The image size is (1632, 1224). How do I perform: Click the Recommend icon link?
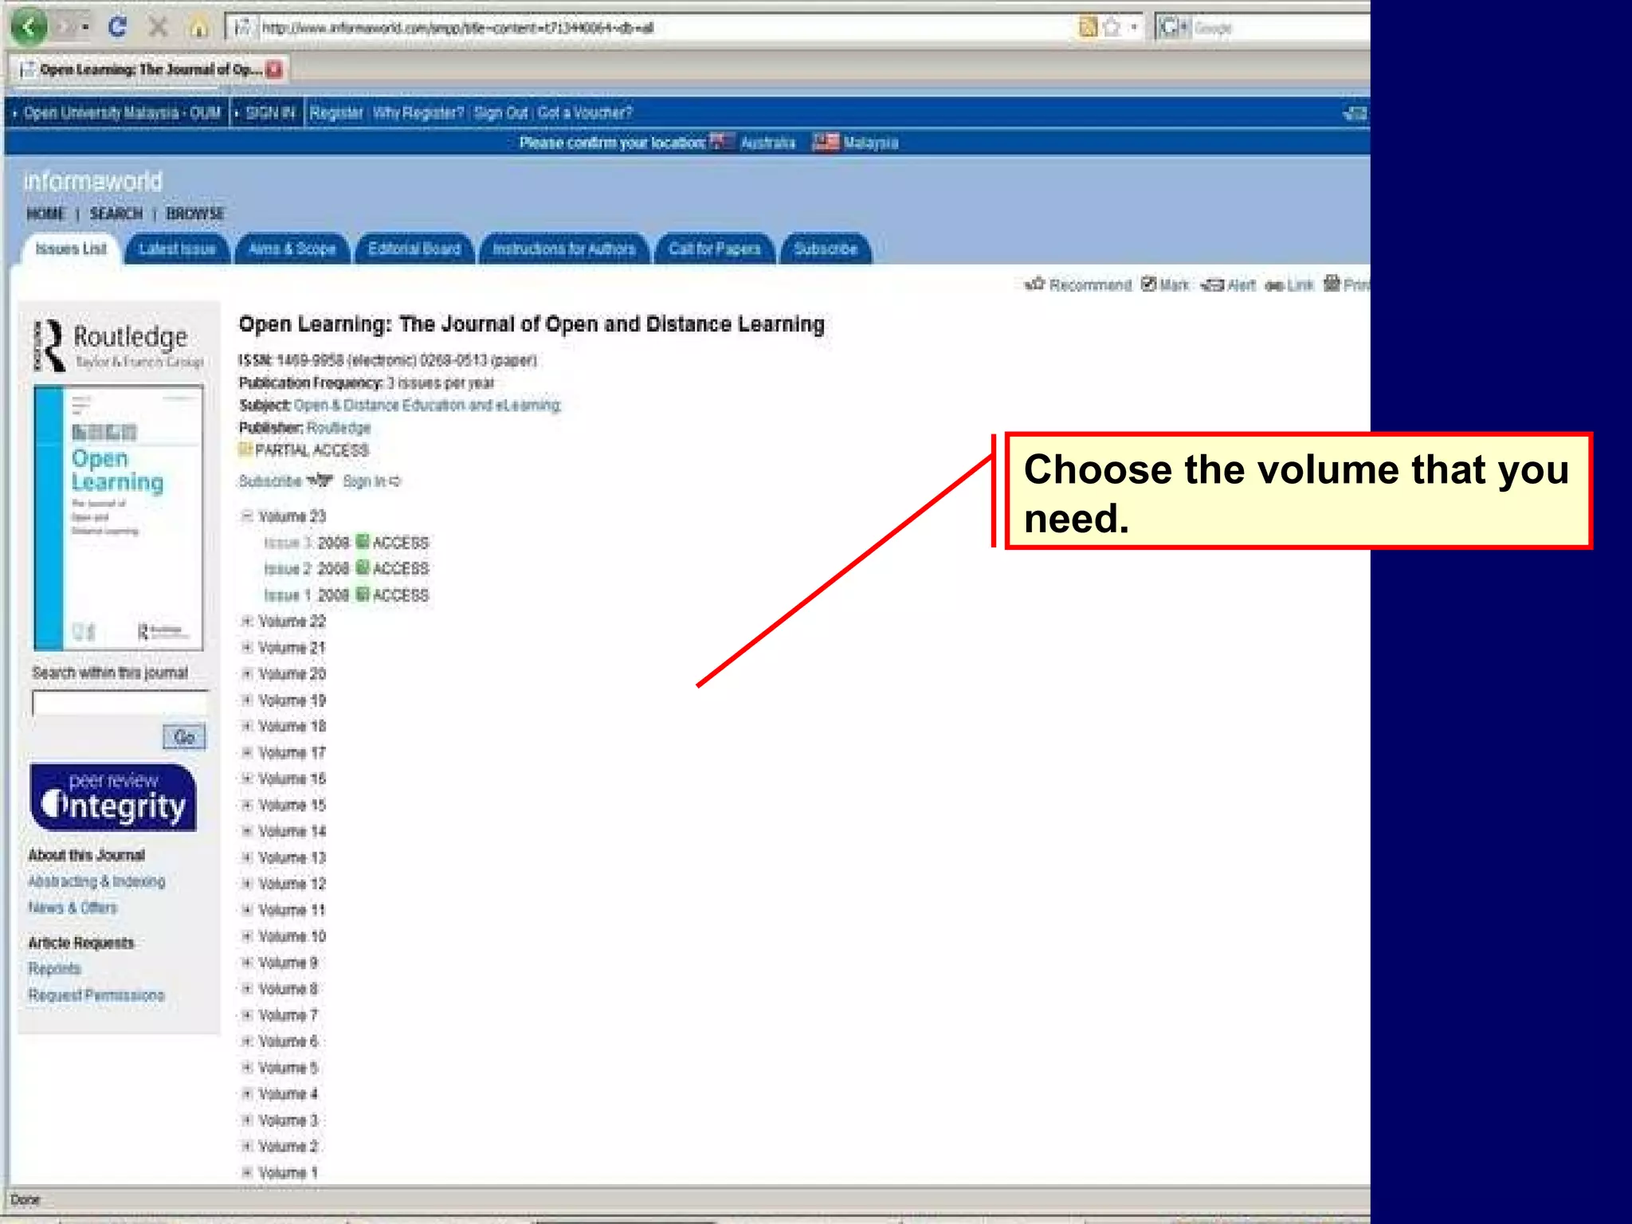click(1077, 284)
